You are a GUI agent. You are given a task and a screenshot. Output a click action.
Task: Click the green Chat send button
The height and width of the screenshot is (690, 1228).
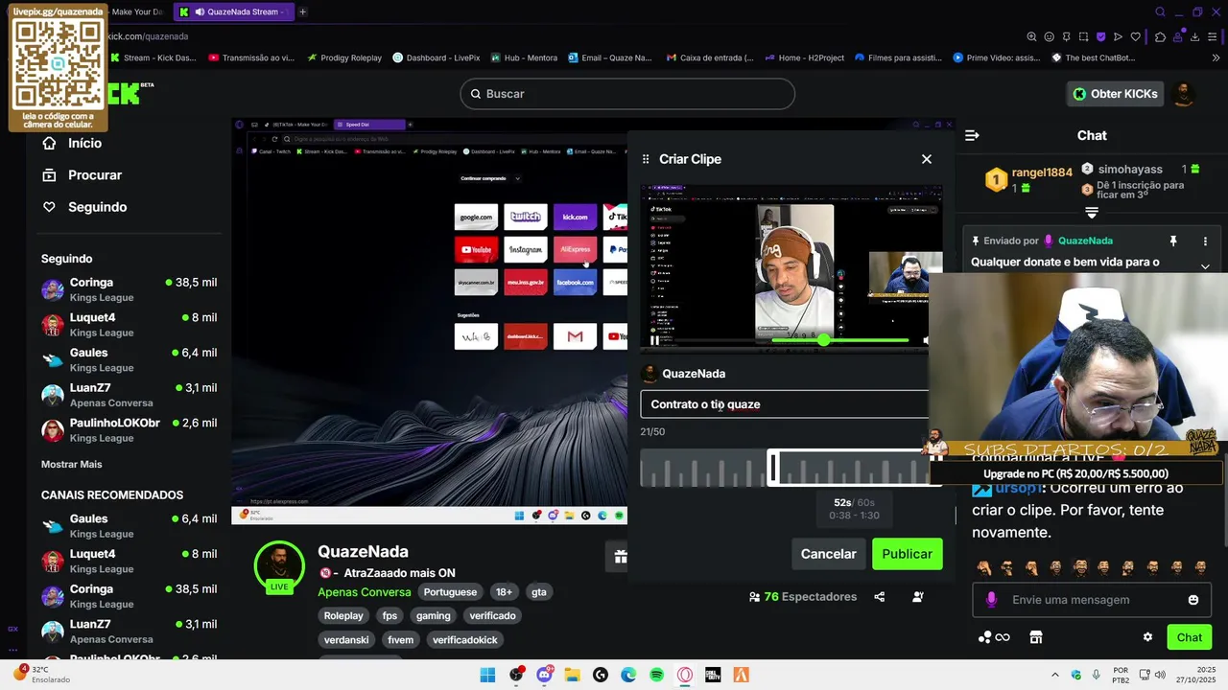[x=1189, y=637]
